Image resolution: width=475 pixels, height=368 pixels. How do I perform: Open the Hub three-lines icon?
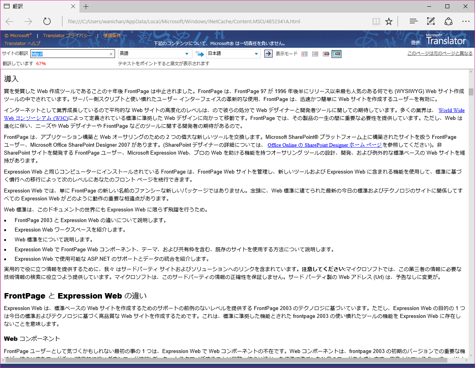[x=414, y=21]
